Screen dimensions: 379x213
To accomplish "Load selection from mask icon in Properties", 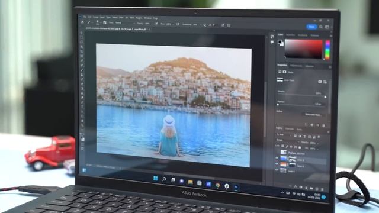I will click(x=306, y=125).
